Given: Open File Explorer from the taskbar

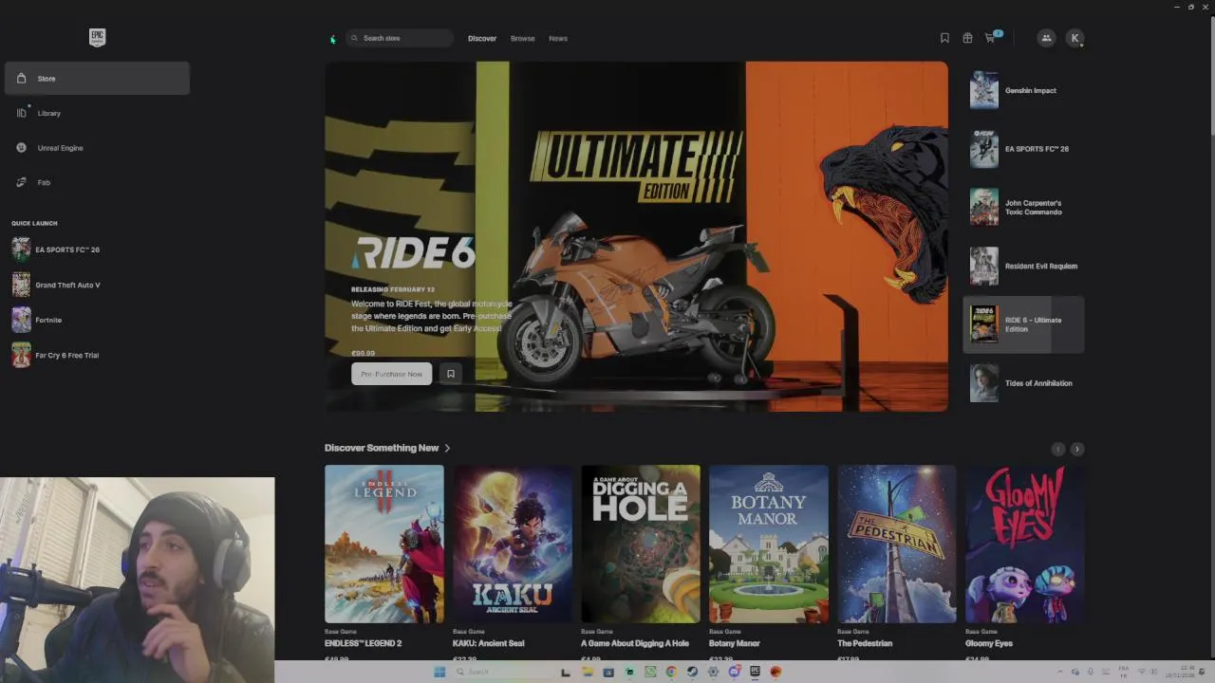Looking at the screenshot, I should (x=588, y=672).
